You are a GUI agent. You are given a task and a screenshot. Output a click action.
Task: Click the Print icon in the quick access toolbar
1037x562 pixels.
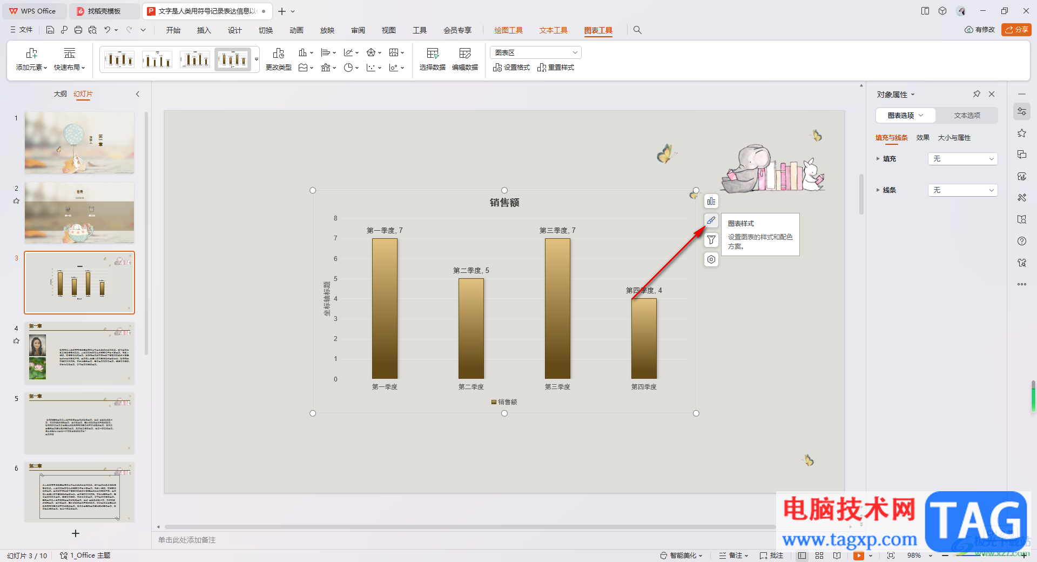(78, 30)
